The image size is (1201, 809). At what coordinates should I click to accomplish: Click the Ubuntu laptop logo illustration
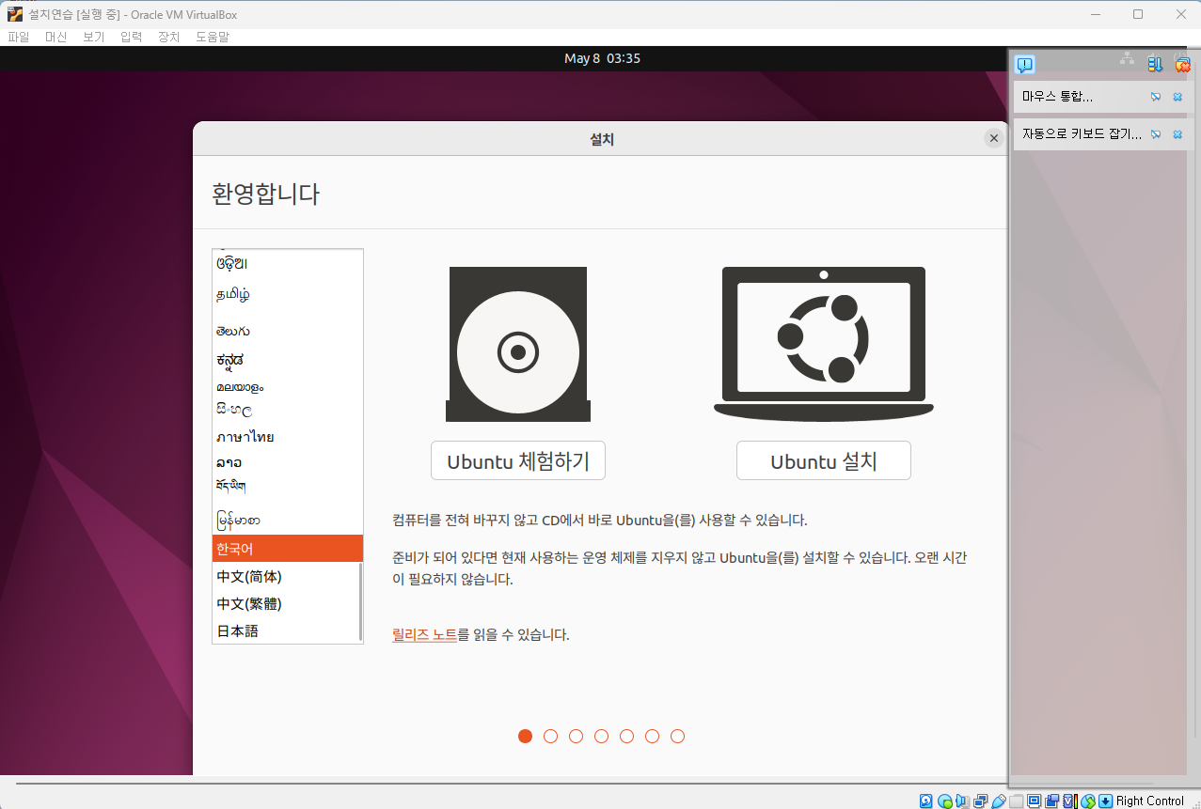point(824,343)
